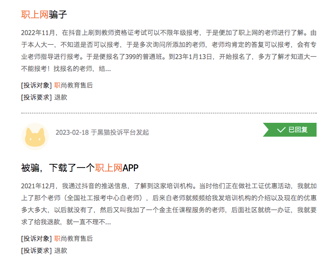This screenshot has width=322, height=265.
Task: Select "职尚教育售后" in the first complaint
Action: click(x=73, y=85)
